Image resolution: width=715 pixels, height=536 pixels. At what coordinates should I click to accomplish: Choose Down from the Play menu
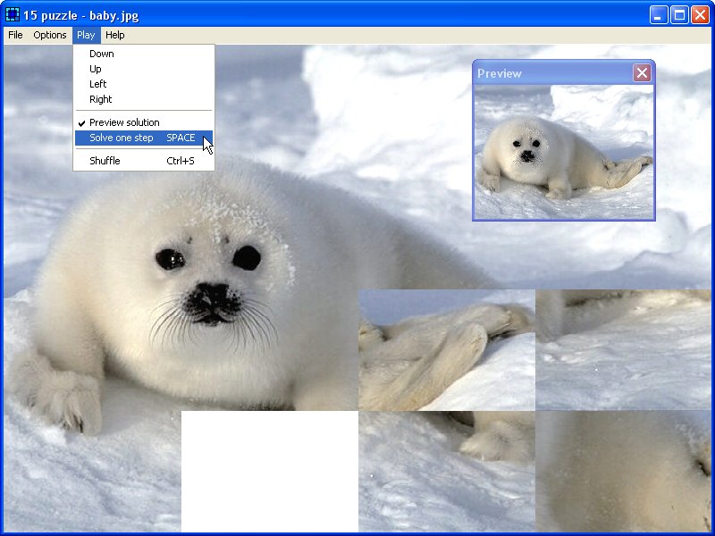102,54
